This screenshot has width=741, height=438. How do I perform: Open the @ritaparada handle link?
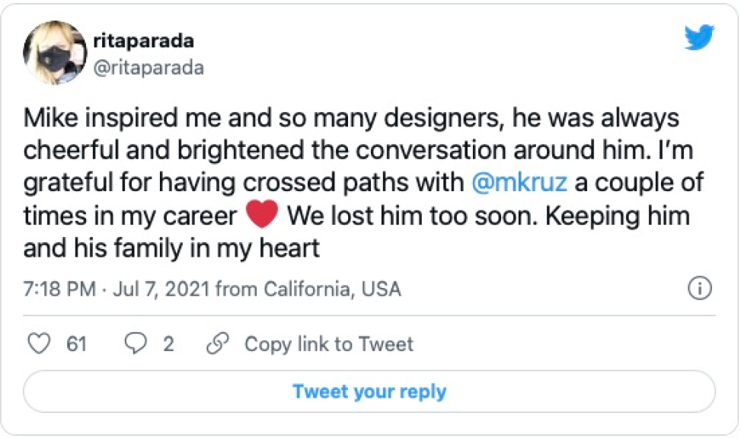148,67
